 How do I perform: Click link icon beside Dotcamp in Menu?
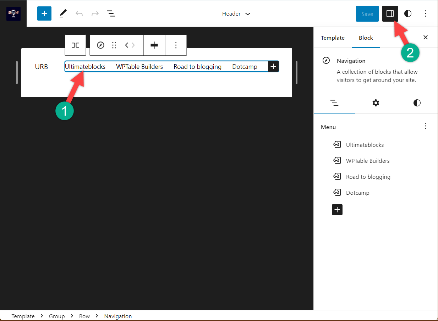pyautogui.click(x=336, y=192)
